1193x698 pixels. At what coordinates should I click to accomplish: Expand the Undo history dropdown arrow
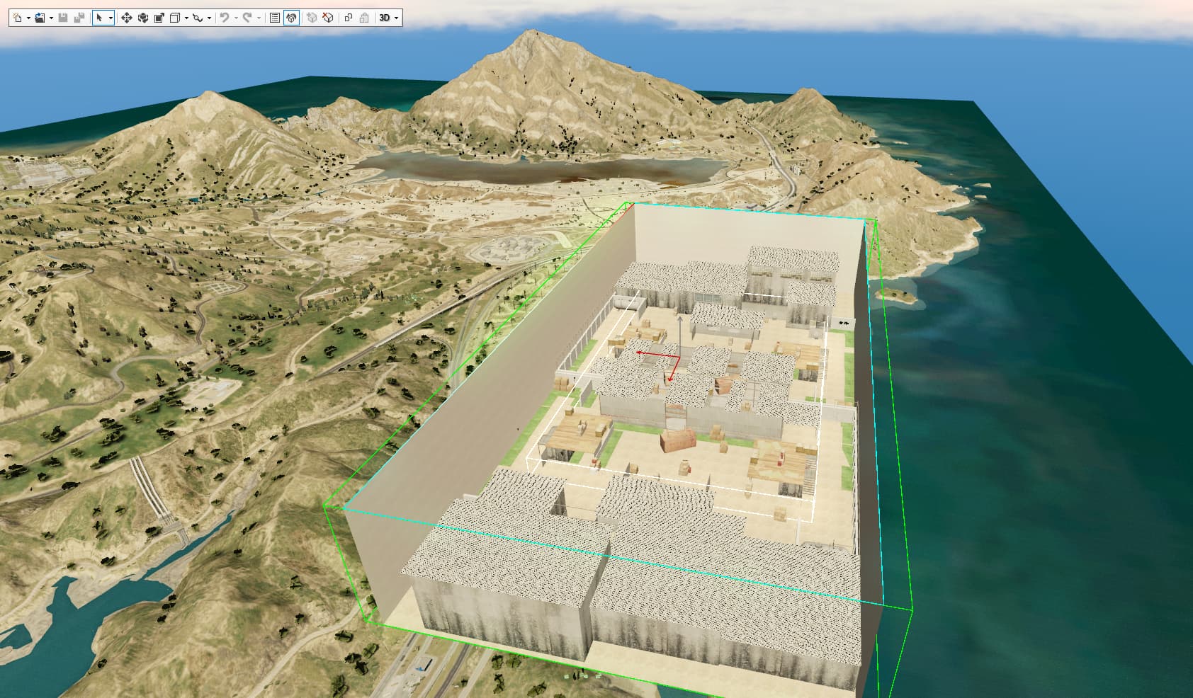(235, 18)
